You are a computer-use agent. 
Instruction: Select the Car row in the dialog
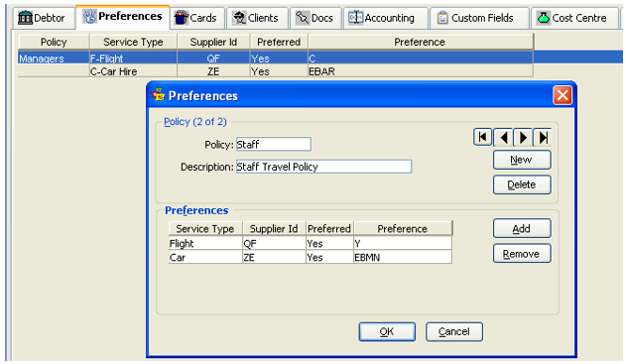[311, 257]
